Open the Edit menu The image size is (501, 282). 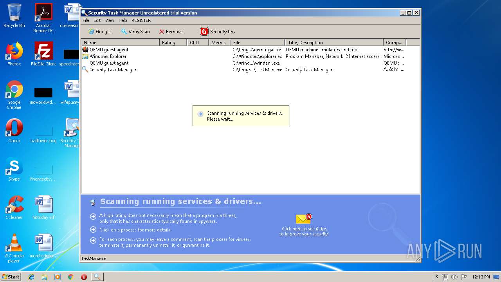click(97, 20)
